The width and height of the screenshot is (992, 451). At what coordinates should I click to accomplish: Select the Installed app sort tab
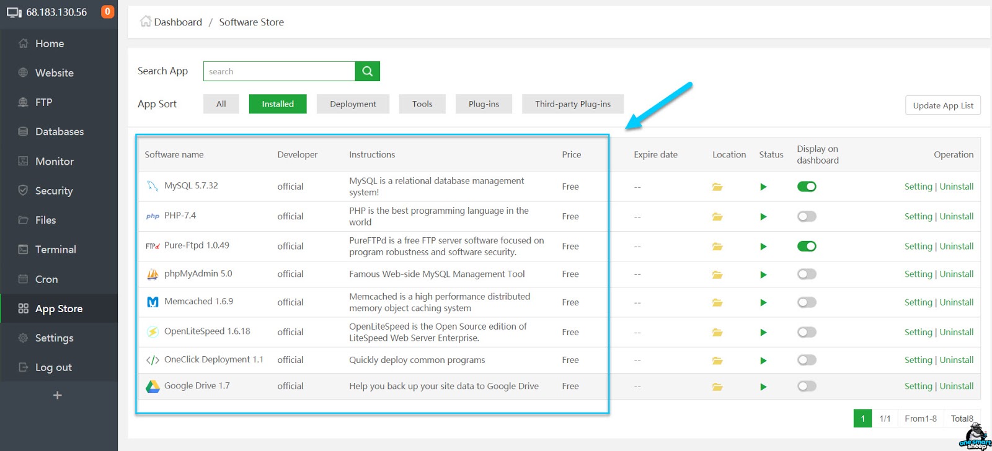(x=278, y=104)
